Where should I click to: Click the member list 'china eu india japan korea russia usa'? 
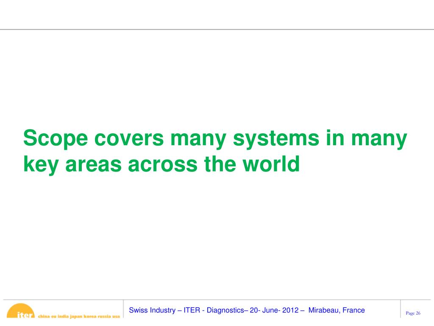click(x=79, y=316)
